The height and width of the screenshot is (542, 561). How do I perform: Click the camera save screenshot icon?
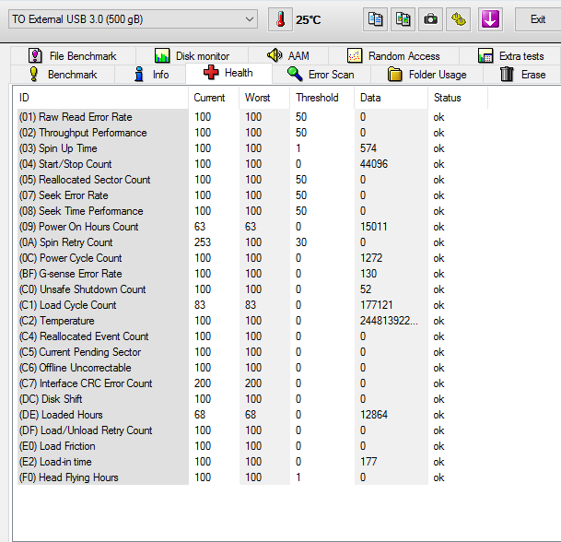430,19
